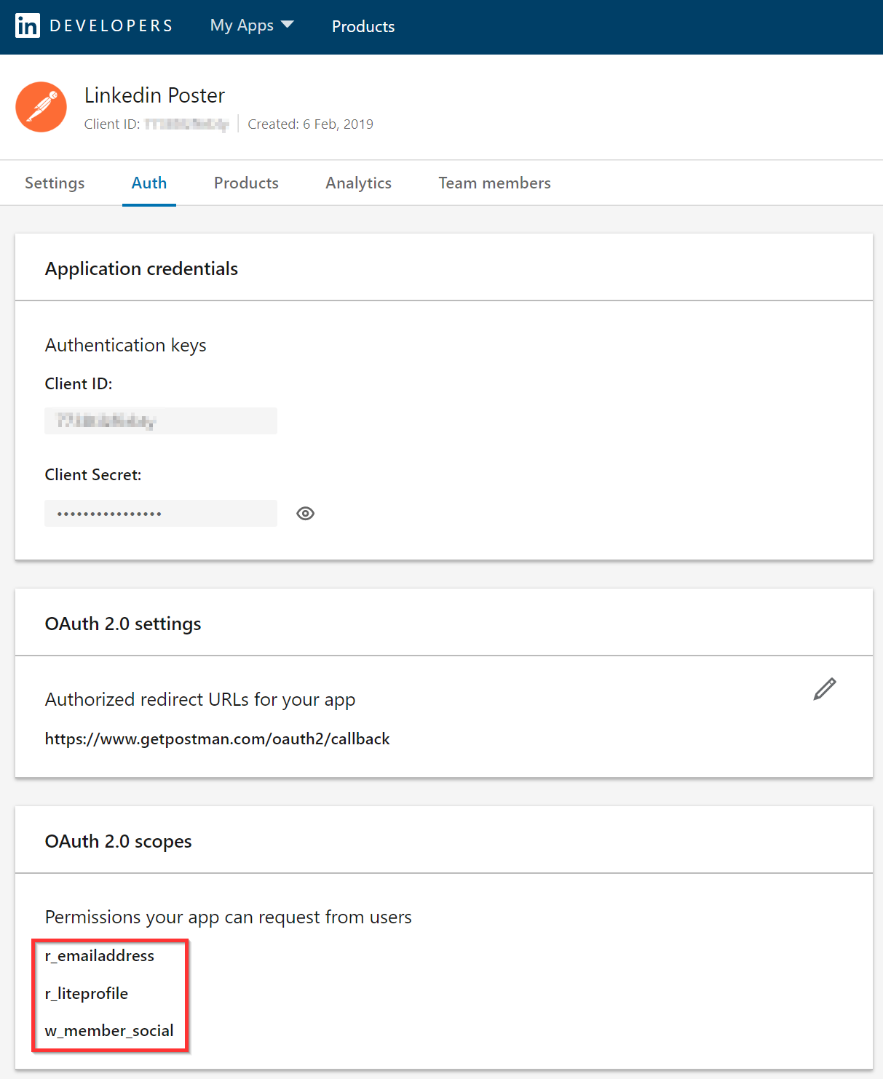Edit redirect URLs with pencil icon
The width and height of the screenshot is (883, 1079).
pyautogui.click(x=825, y=689)
